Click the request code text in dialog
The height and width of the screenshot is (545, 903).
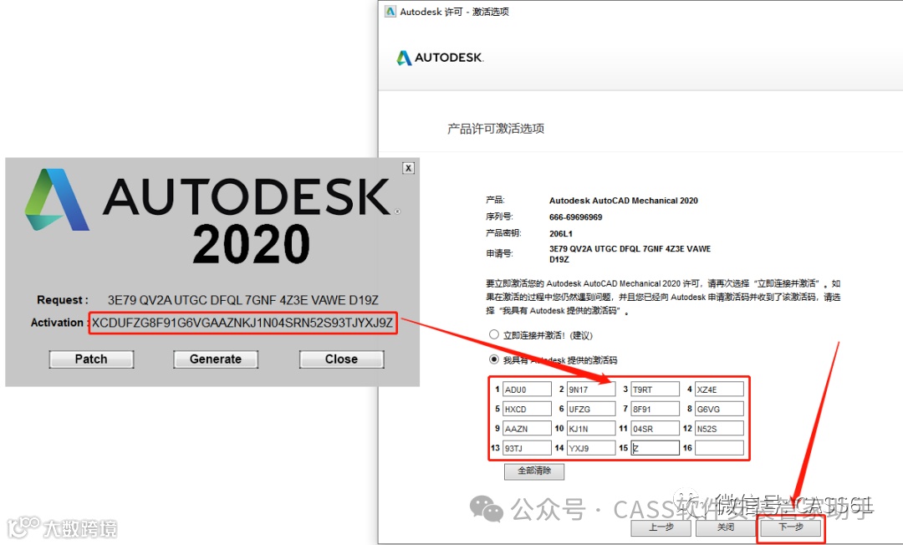(x=630, y=254)
